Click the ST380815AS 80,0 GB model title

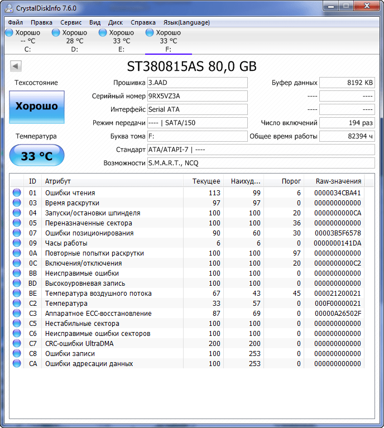[192, 66]
